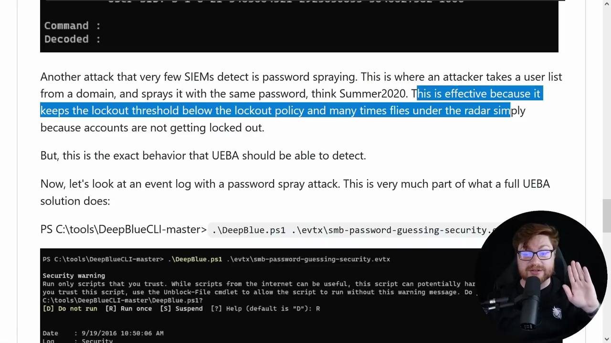Screen dimensions: 611x343
Task: Click the 'Command :' line in code block
Action: pos(72,26)
